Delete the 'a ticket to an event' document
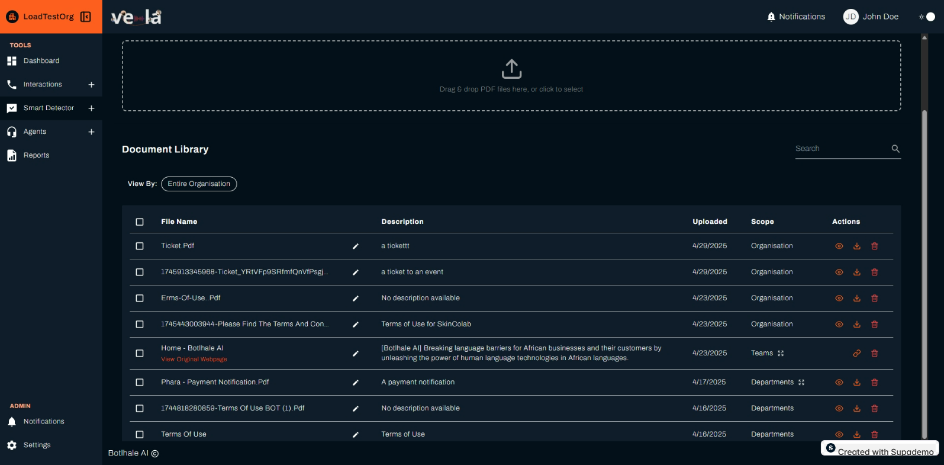The height and width of the screenshot is (465, 944). click(875, 272)
